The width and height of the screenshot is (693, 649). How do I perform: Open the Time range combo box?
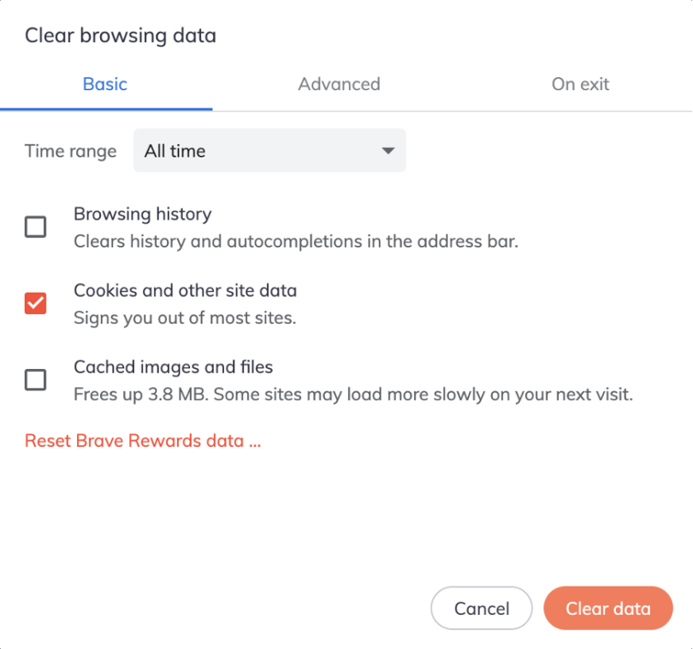pos(269,151)
